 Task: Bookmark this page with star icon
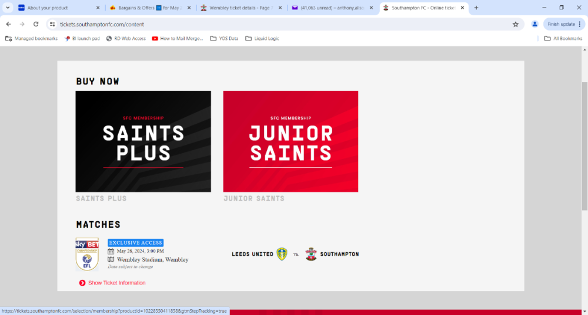pos(516,24)
